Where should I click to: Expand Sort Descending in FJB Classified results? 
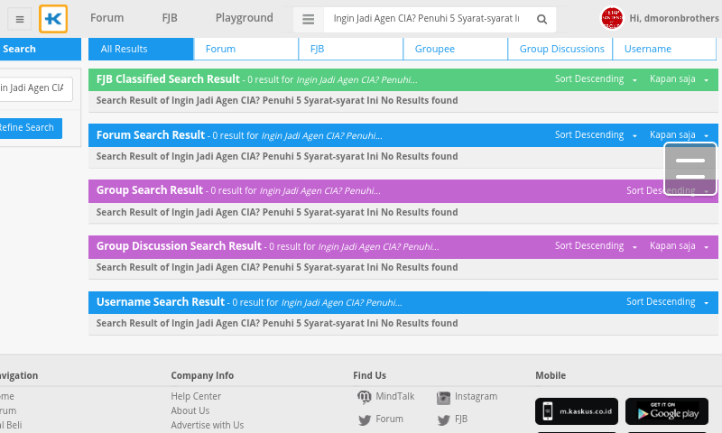click(596, 79)
